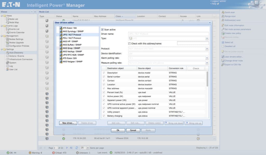Select the PDU / NUT Protocol driver icon
Screen dimensions: 266x155
61,38
